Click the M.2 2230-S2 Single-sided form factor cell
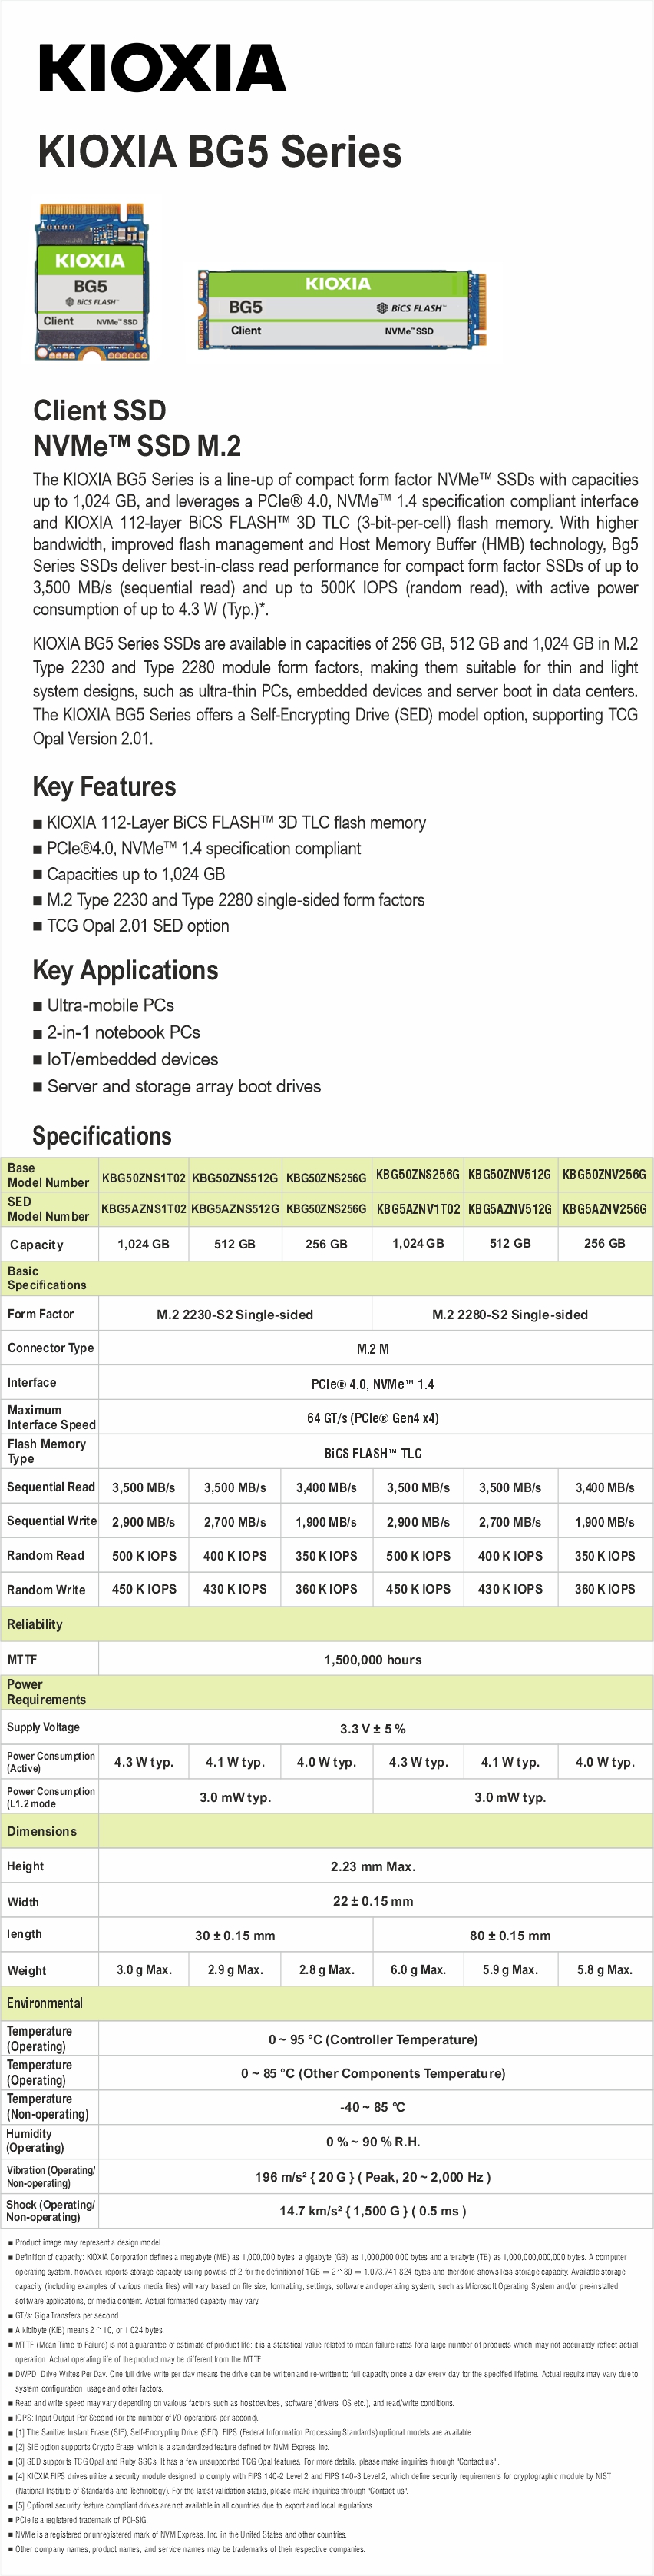Viewport: 654px width, 2576px height. 235,1315
